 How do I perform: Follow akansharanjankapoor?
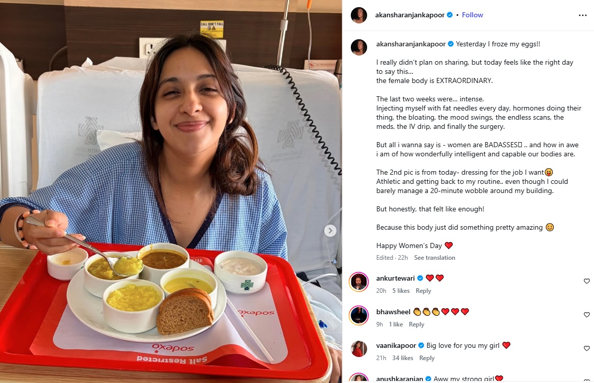(473, 15)
